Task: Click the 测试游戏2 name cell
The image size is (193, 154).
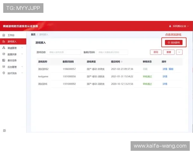Action: (43, 69)
